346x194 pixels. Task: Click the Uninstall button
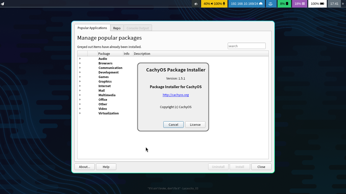pos(218,167)
